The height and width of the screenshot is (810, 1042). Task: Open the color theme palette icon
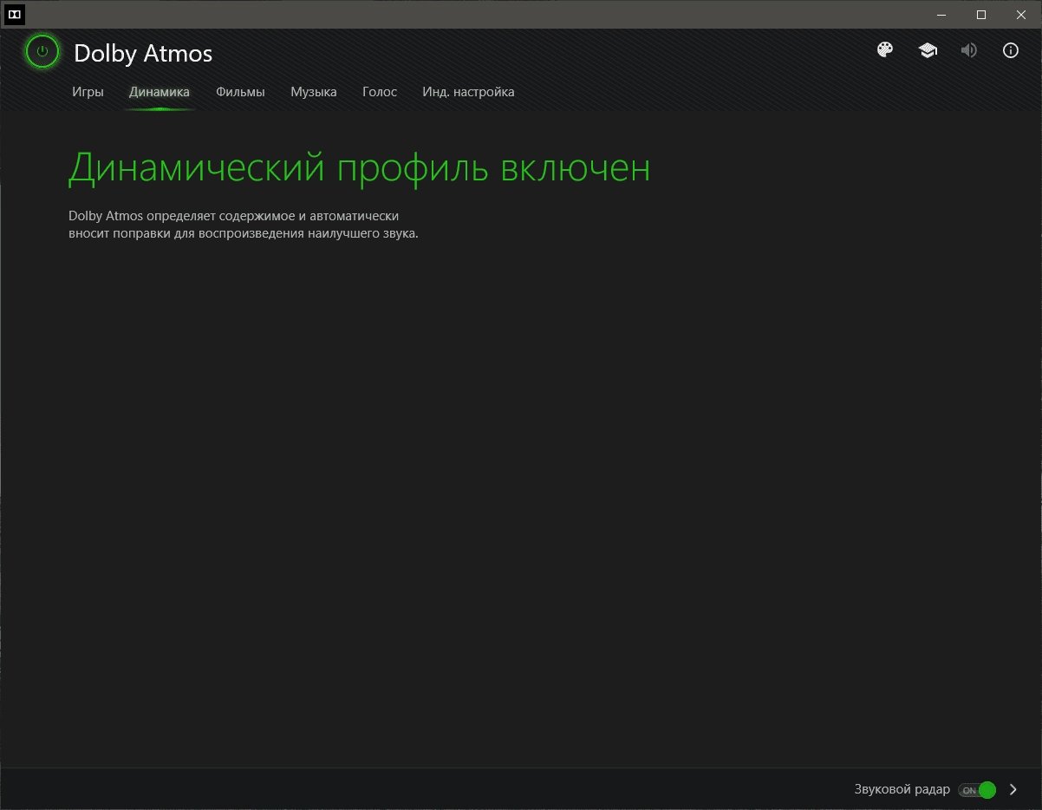click(885, 50)
